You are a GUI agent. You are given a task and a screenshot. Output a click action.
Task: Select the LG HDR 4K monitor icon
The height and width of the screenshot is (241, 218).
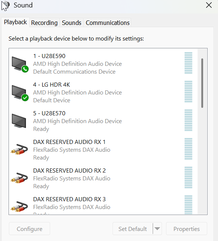click(19, 93)
